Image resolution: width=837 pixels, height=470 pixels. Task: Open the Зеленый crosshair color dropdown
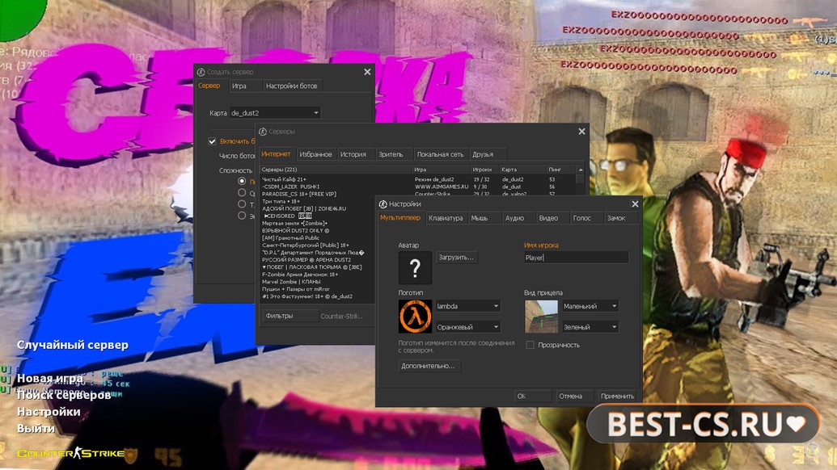(590, 327)
